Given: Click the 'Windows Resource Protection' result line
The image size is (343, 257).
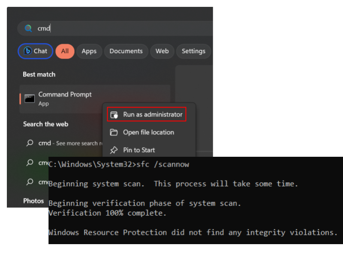Looking at the screenshot, I should point(193,232).
